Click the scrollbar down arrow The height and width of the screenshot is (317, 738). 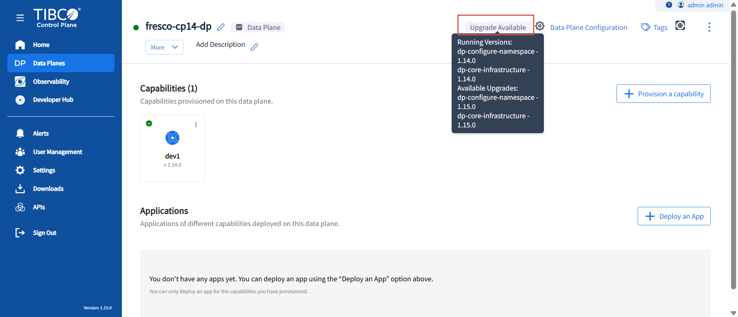click(733, 313)
